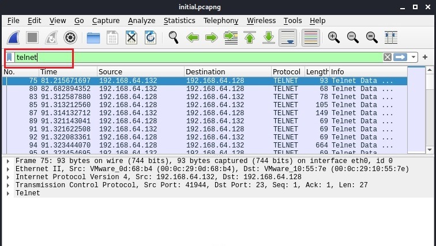The width and height of the screenshot is (436, 246).
Task: Restart current capture icon
Action: pyautogui.click(x=51, y=37)
